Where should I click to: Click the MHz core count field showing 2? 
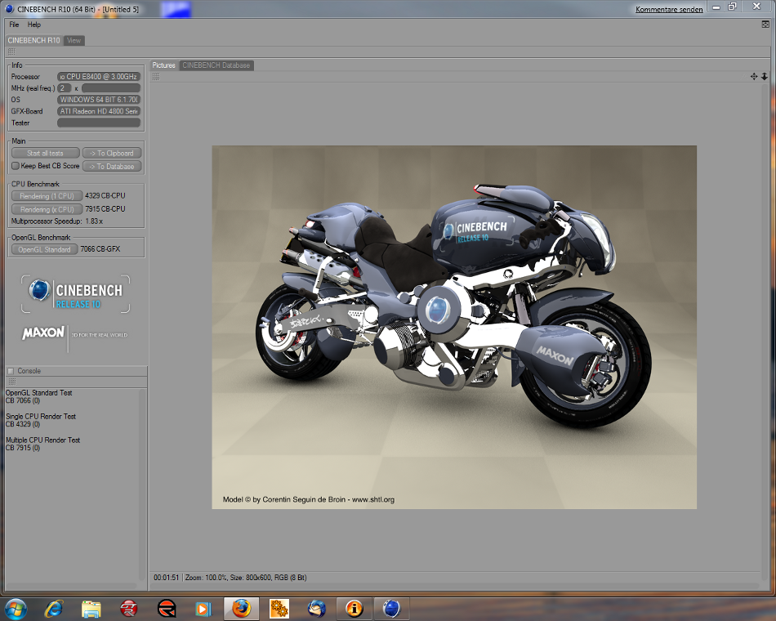point(65,88)
